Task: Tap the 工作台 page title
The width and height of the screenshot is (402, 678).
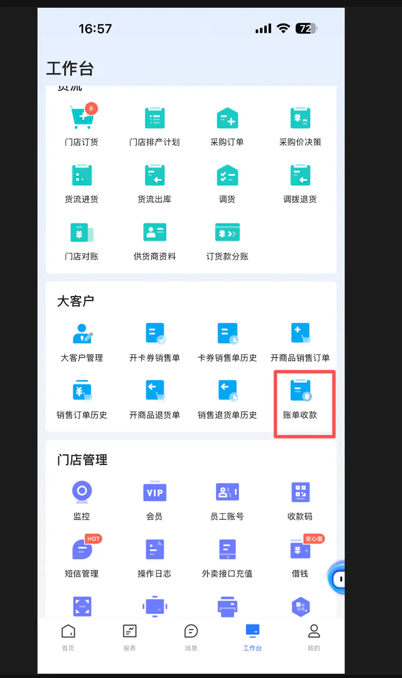Action: coord(70,69)
